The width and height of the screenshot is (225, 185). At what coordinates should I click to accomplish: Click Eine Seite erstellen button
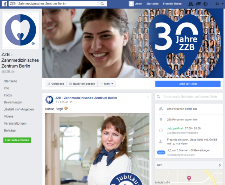17,140
